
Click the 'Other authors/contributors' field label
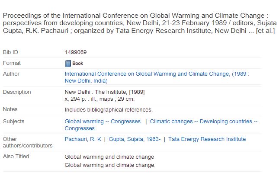[x=28, y=142]
